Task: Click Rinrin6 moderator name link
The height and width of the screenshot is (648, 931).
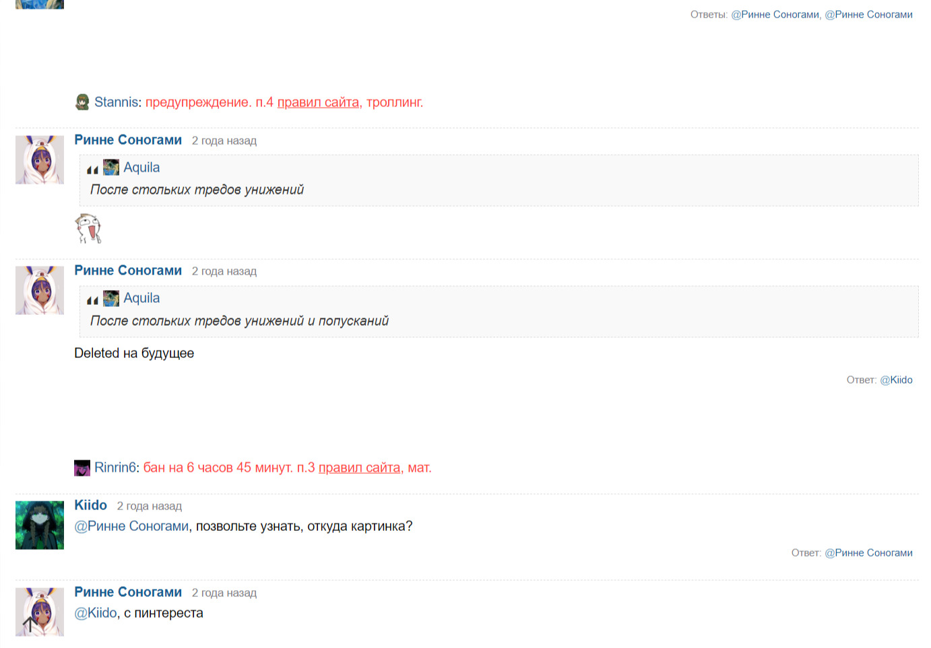Action: pos(115,468)
